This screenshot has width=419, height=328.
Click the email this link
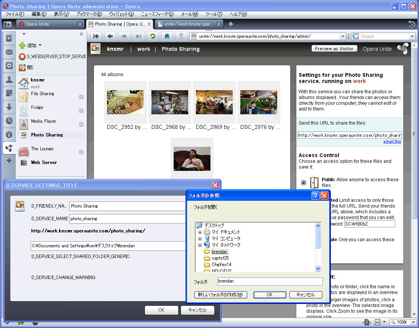tap(392, 141)
